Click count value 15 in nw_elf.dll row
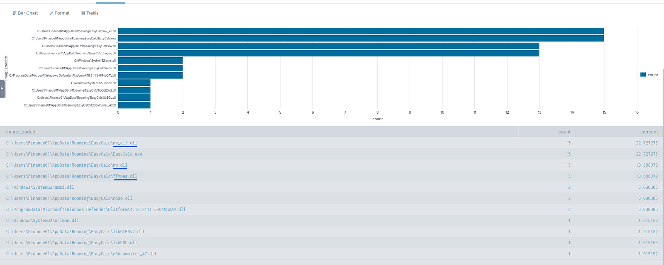The image size is (664, 265). click(568, 143)
